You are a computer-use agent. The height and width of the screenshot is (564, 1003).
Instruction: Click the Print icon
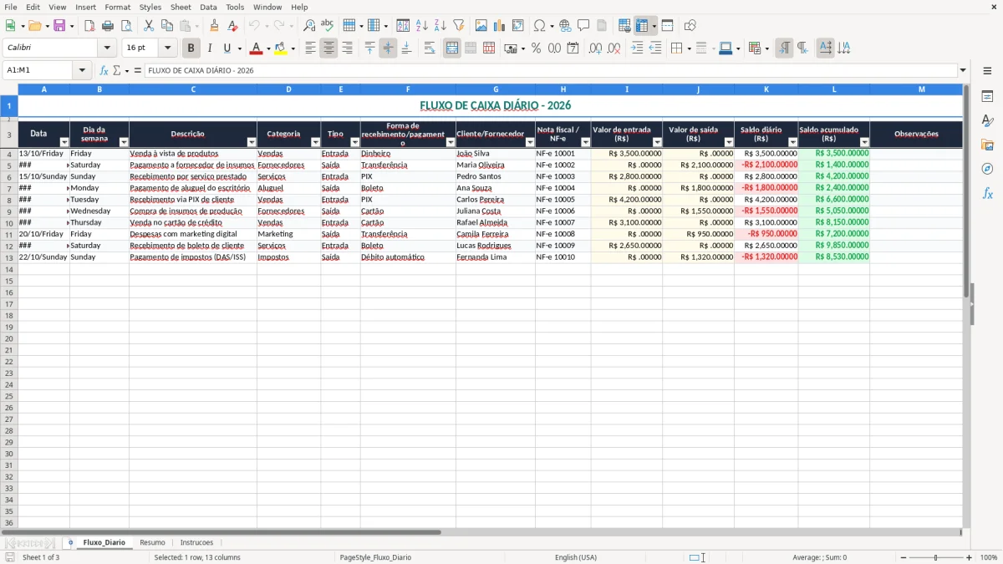point(108,26)
